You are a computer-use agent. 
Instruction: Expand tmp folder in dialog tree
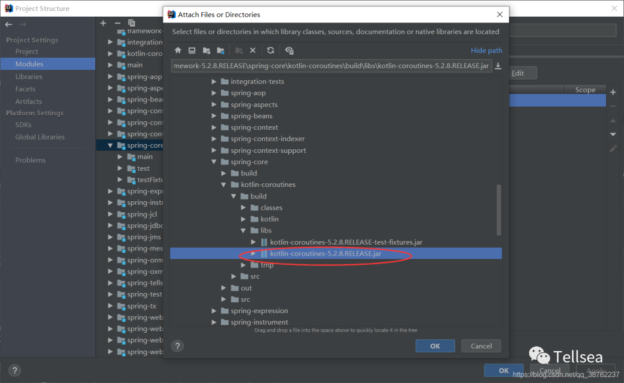pos(243,265)
